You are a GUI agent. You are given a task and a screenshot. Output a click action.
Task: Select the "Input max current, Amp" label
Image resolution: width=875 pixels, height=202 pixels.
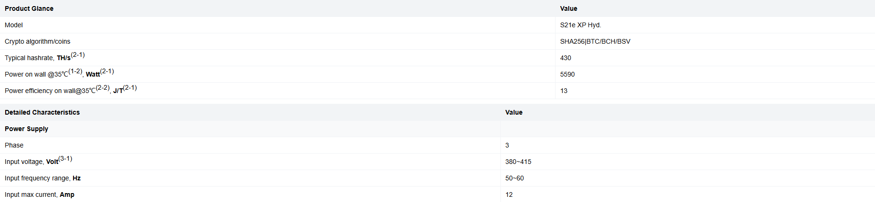click(40, 194)
